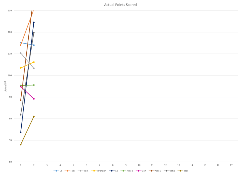
Task: Select the Zack legend entry
Action: tap(184, 171)
